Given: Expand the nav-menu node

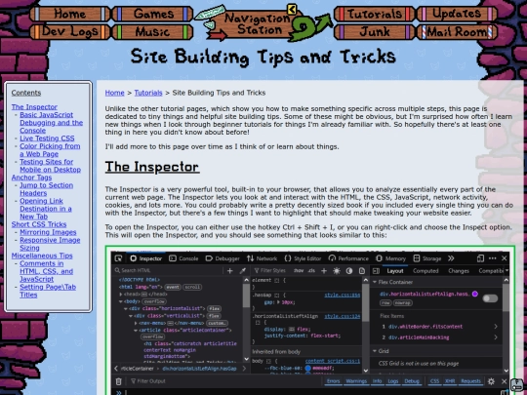Looking at the screenshot, I should [136, 323].
